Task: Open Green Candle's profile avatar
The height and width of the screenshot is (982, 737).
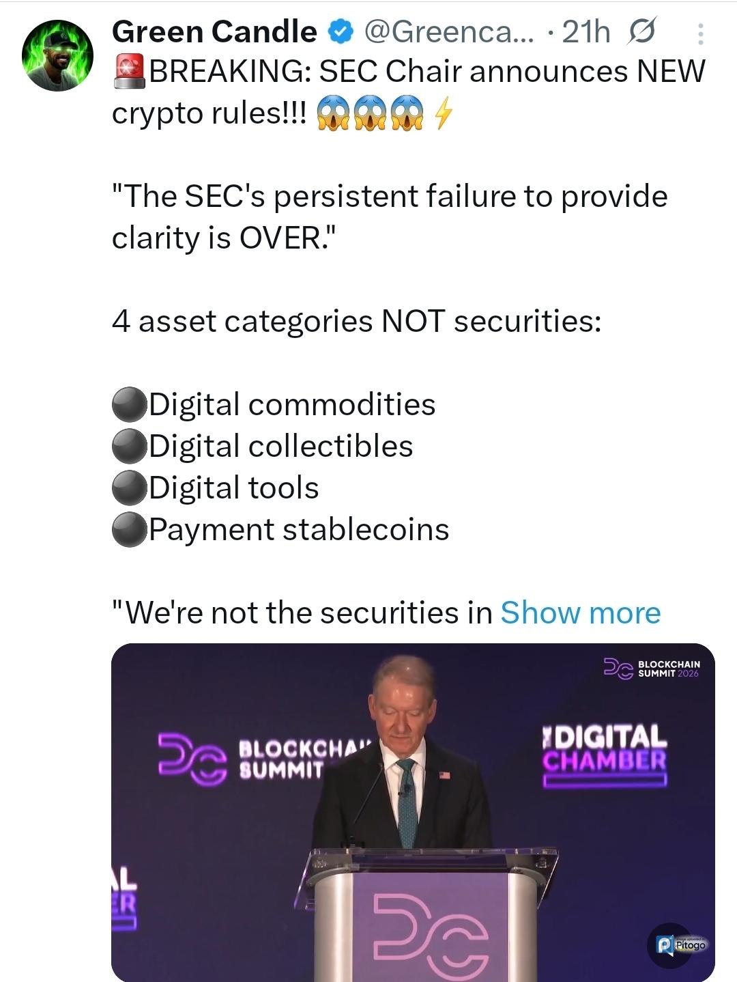Action: click(57, 55)
